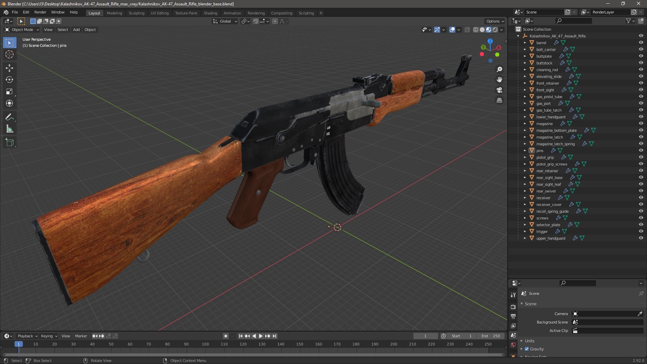Screen dimensions: 647x364
Task: Click the red X axis gizmo ball
Action: coord(499,48)
